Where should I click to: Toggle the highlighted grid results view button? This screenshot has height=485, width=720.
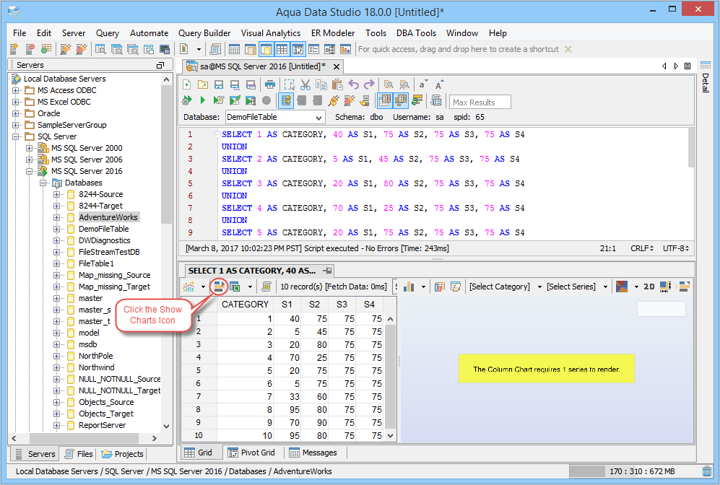[x=385, y=100]
